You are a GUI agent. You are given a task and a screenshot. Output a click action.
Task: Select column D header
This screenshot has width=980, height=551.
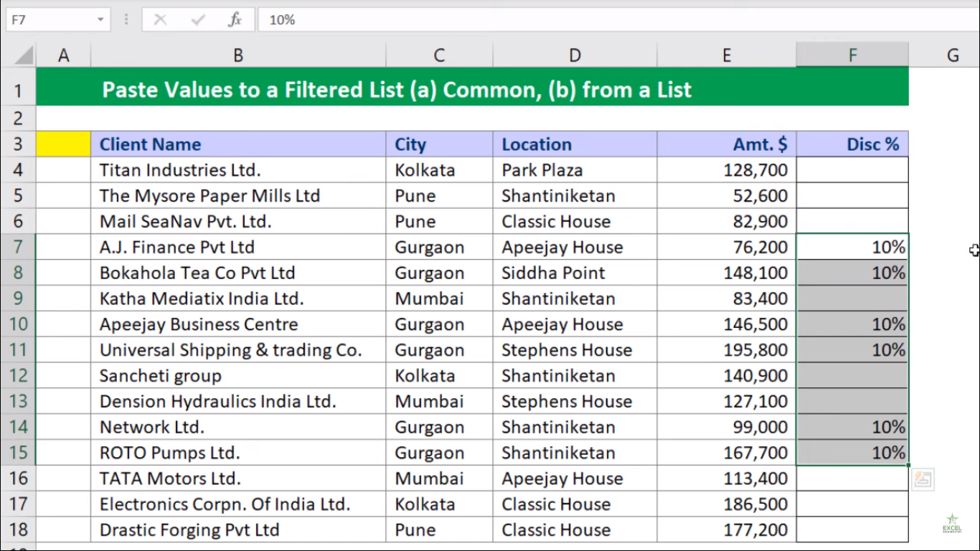click(575, 55)
